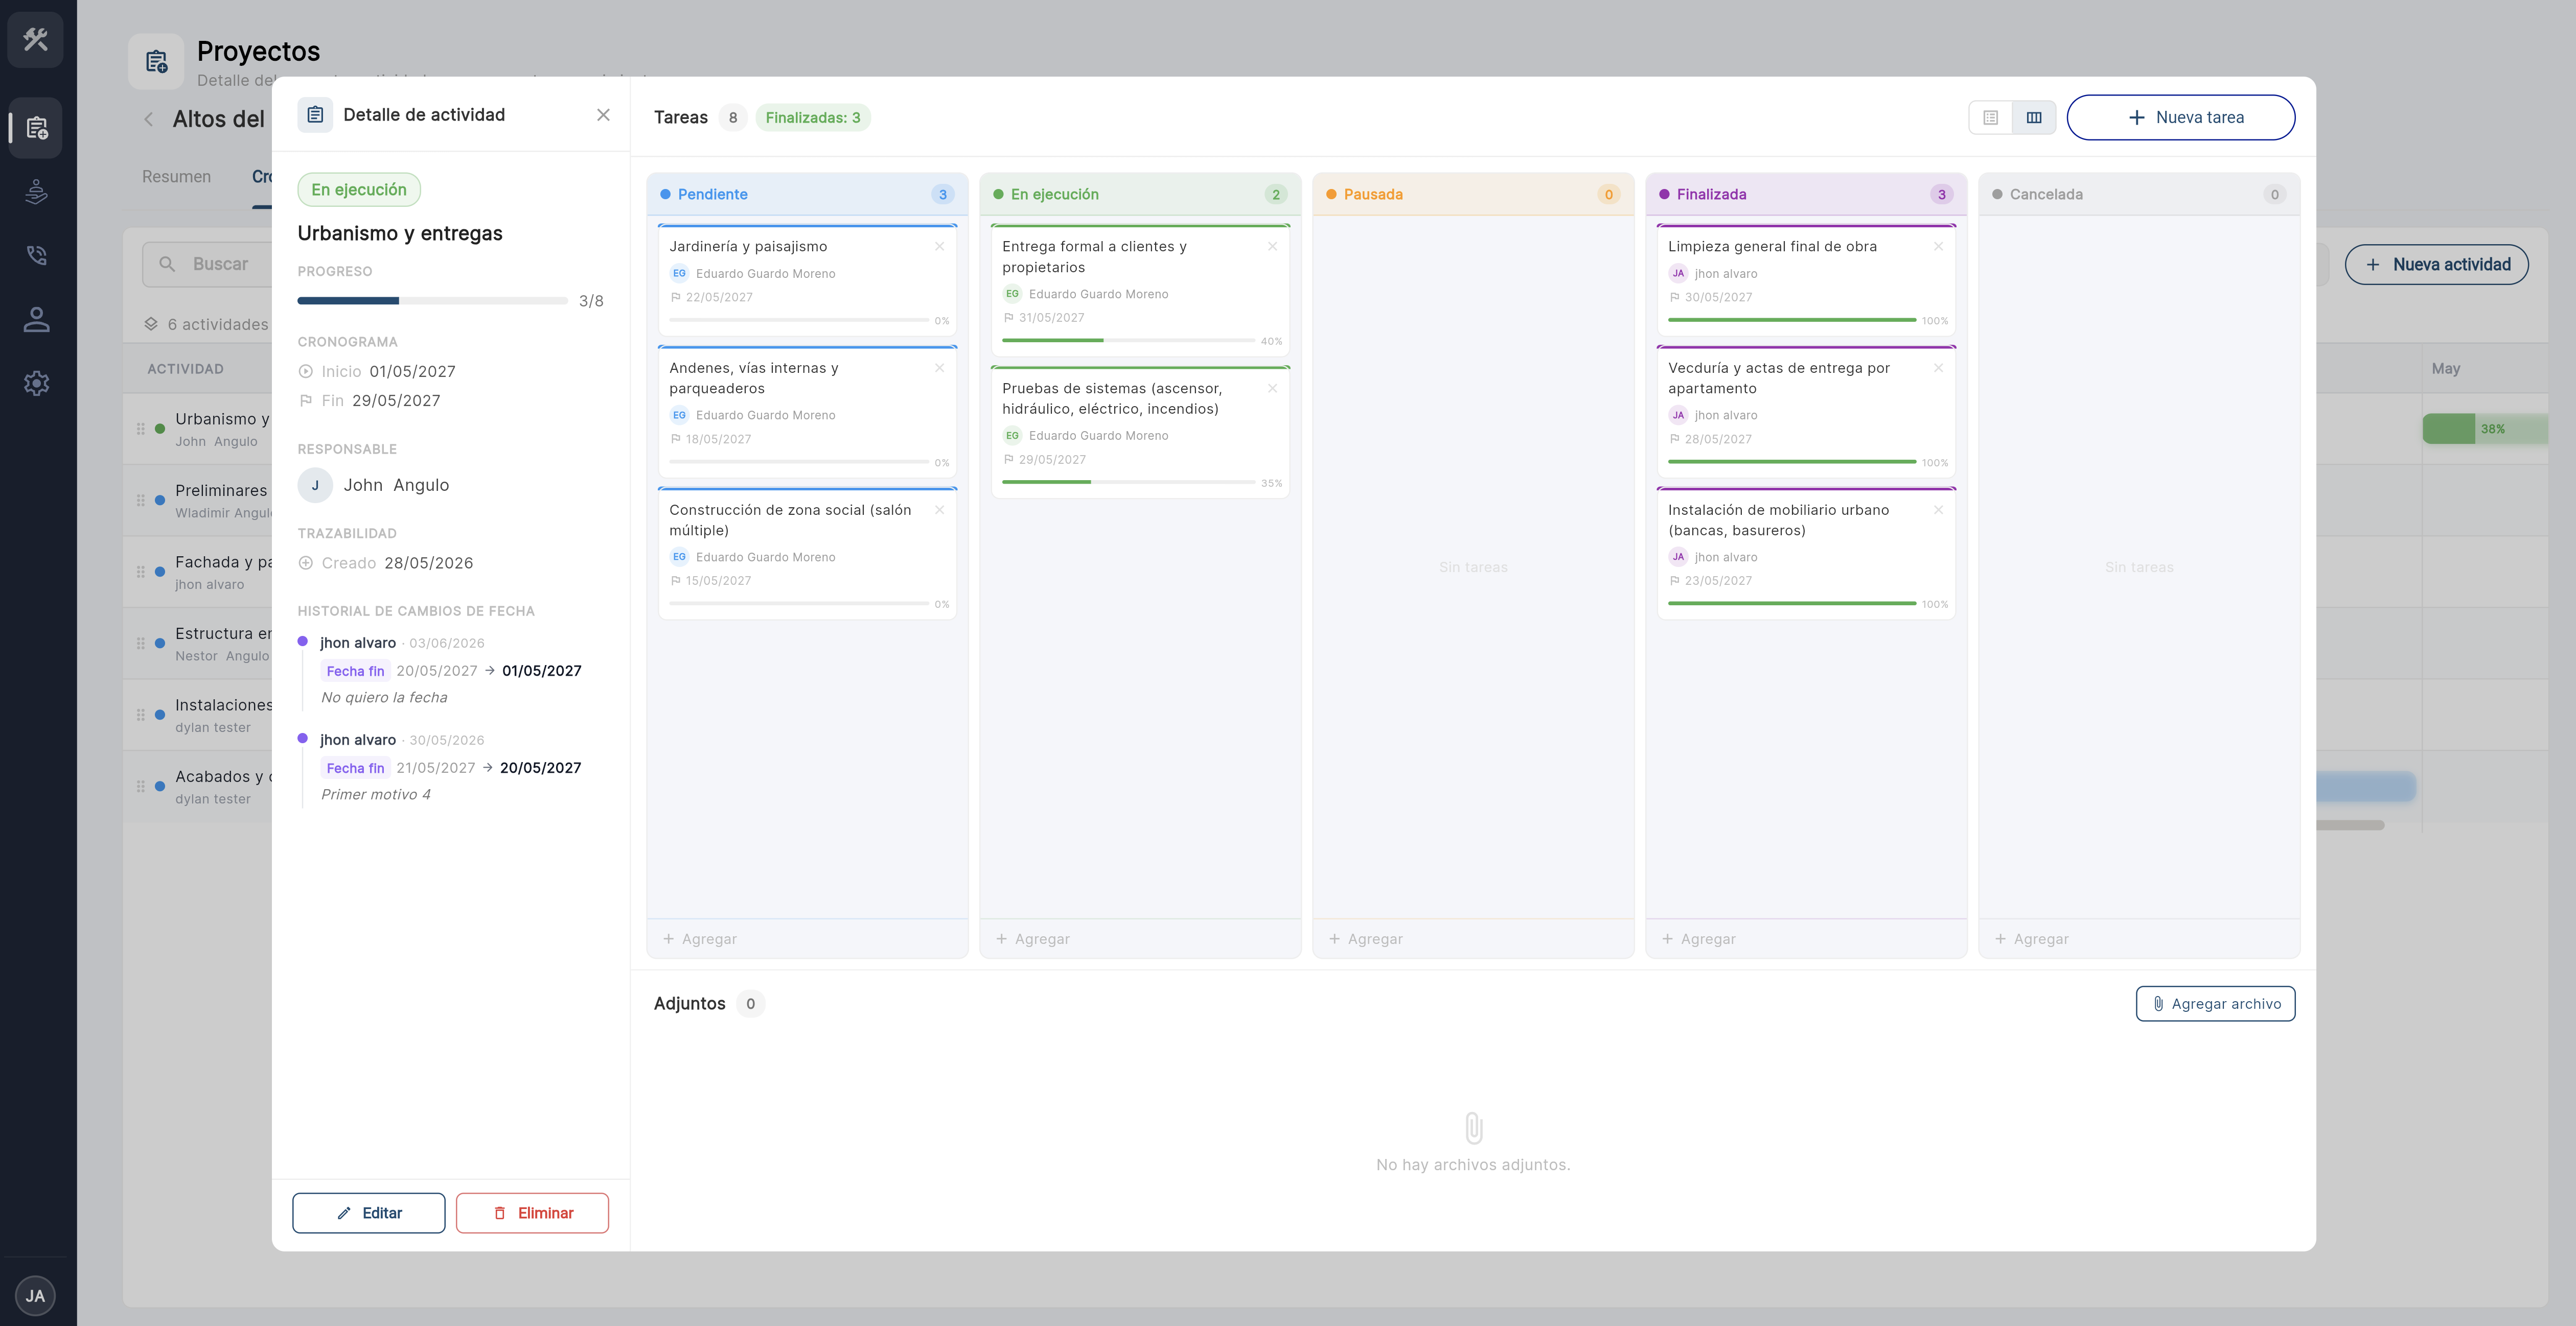Click the 40% progress bar on Entrega formal

(1128, 341)
